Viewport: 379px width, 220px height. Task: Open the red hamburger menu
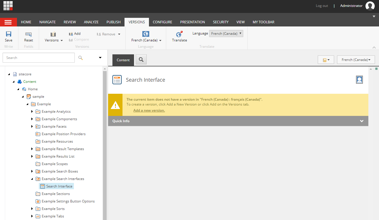pos(8,22)
